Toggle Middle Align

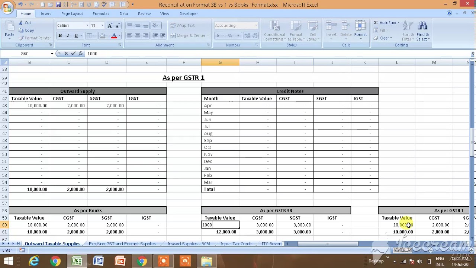(x=138, y=25)
